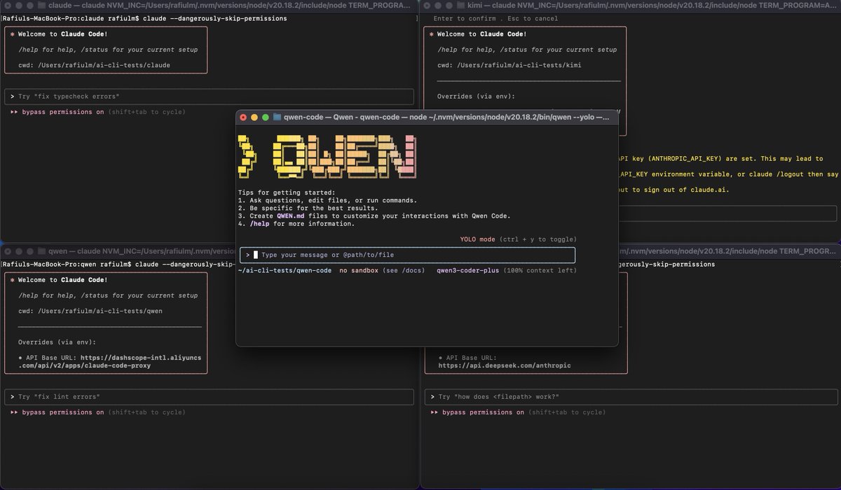Click "QWEN.md" in the Qwen tips list
Image resolution: width=841 pixels, height=490 pixels.
click(292, 216)
